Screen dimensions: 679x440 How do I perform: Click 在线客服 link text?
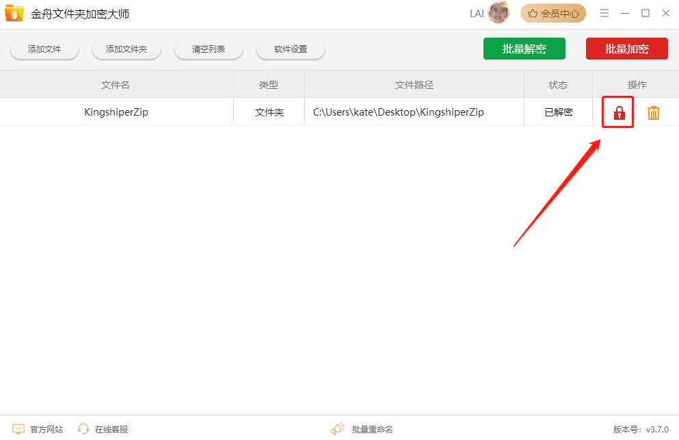(111, 429)
